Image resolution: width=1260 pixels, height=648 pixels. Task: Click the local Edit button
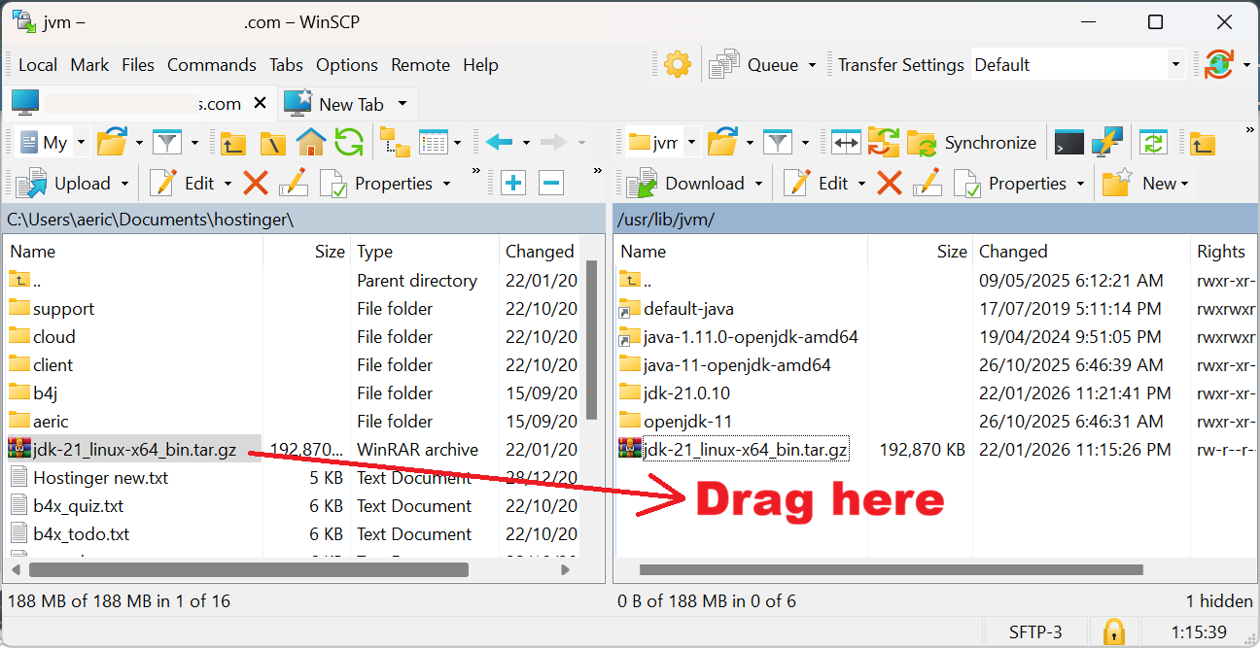pyautogui.click(x=182, y=183)
